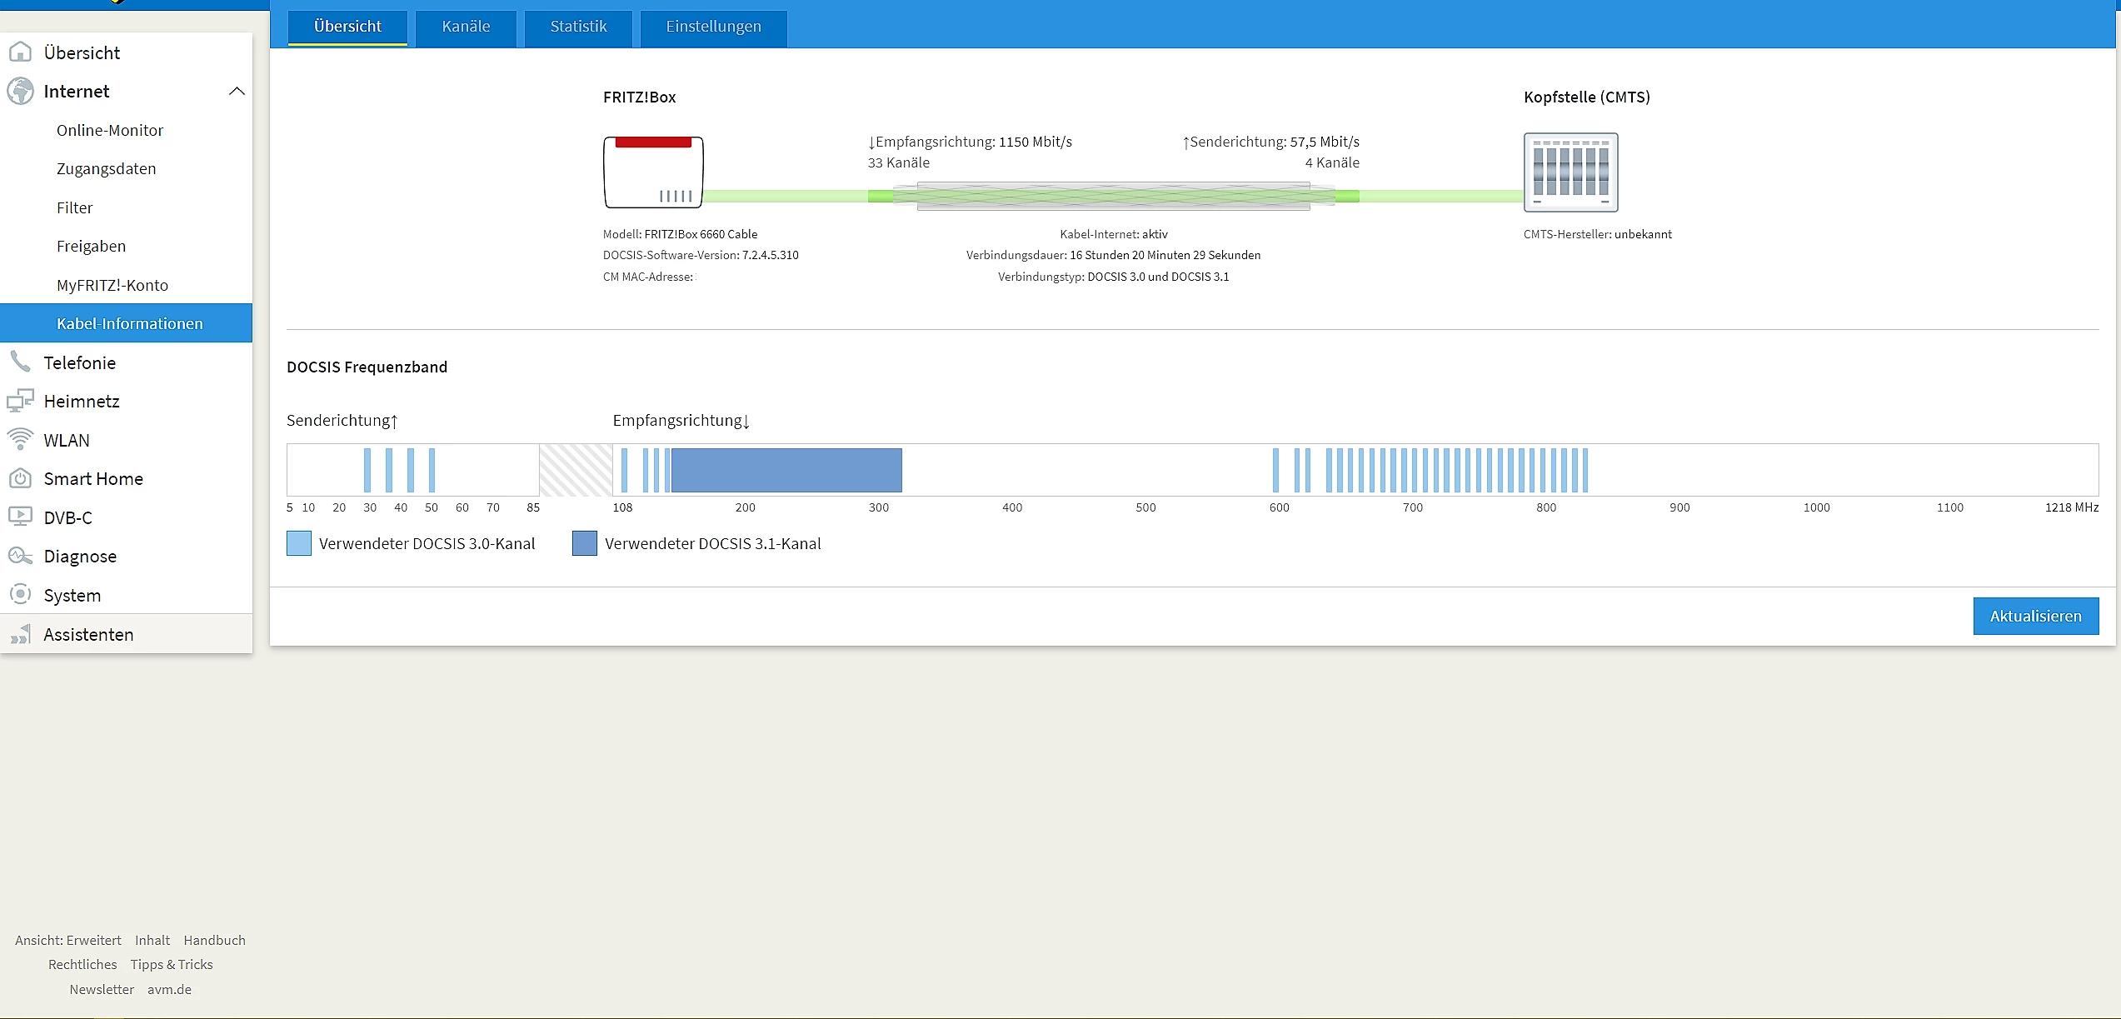This screenshot has height=1019, width=2121.
Task: Open Online-Monitor in sidebar
Action: pos(110,130)
